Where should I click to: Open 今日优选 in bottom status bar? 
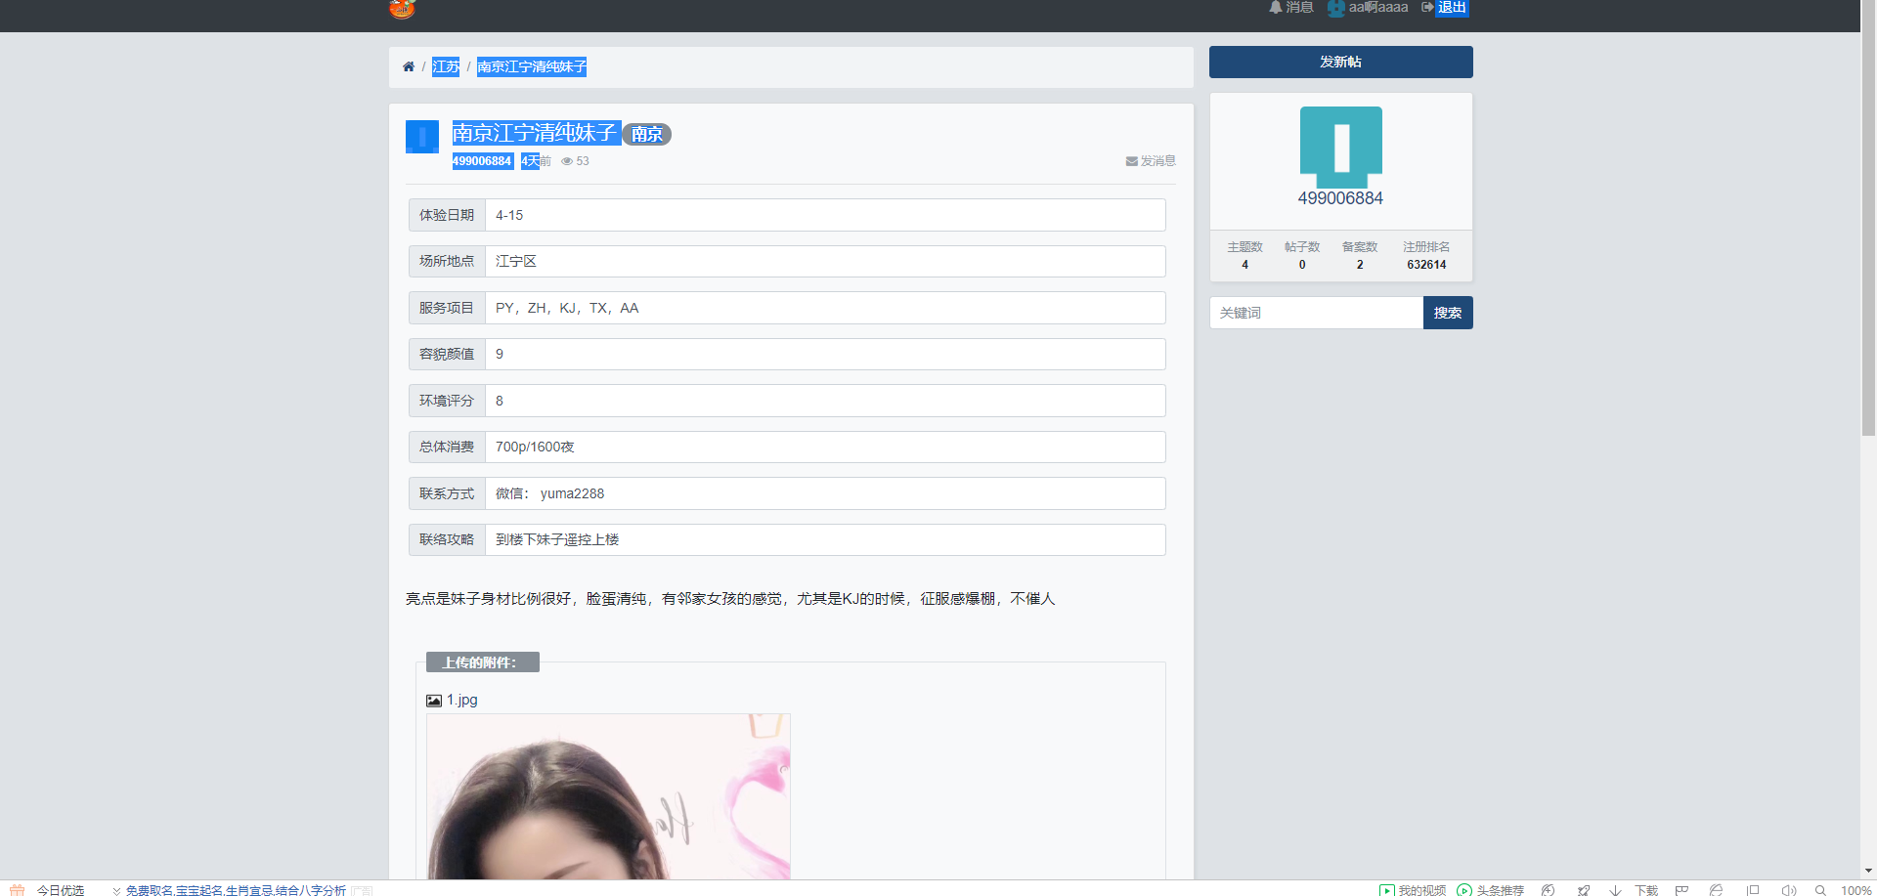(61, 890)
